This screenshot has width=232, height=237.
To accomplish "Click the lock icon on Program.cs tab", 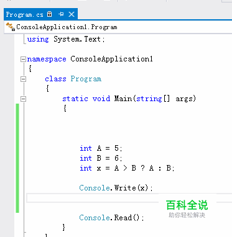I will [x=49, y=14].
